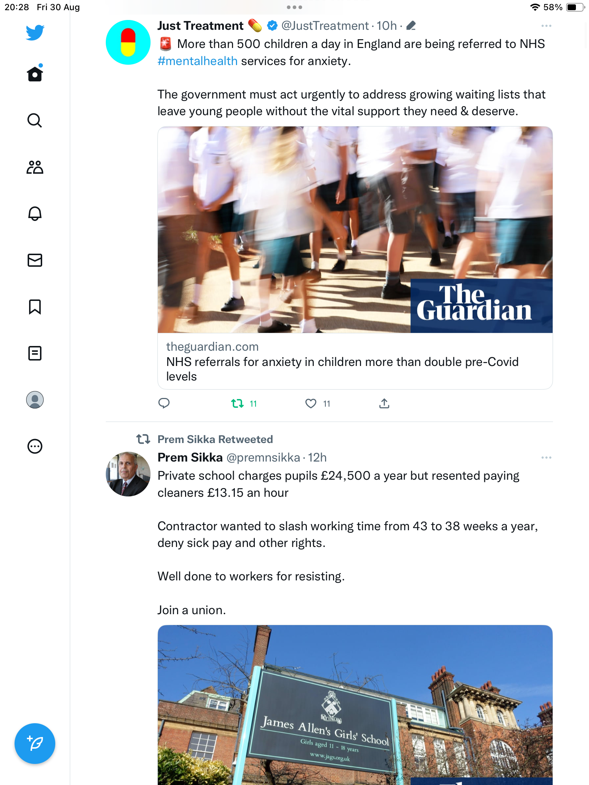Open Lists icon in sidebar
Viewport: 589px width, 785px height.
pos(35,353)
